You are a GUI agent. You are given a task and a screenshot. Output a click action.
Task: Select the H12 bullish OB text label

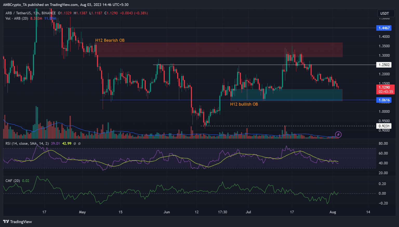click(x=244, y=104)
